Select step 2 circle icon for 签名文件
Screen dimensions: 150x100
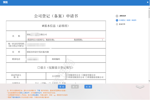tap(117, 24)
